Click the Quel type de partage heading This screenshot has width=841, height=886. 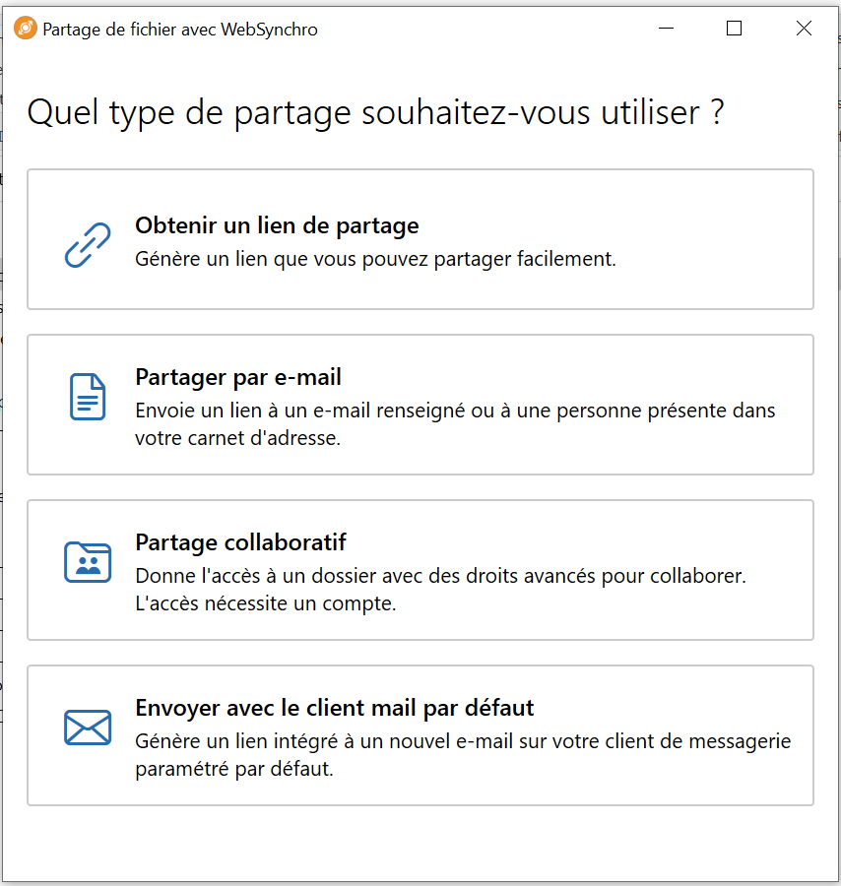[x=376, y=112]
